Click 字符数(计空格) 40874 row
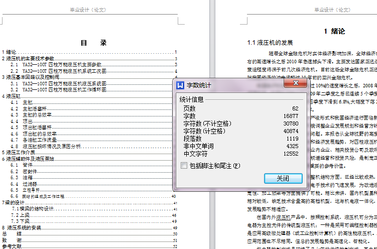Viewport: 377px width, 249px height. (x=241, y=131)
